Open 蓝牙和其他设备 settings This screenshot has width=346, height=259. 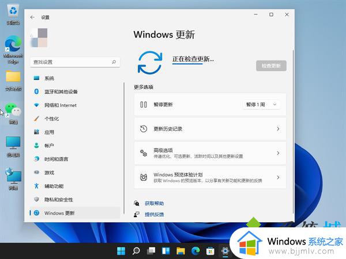(x=75, y=92)
